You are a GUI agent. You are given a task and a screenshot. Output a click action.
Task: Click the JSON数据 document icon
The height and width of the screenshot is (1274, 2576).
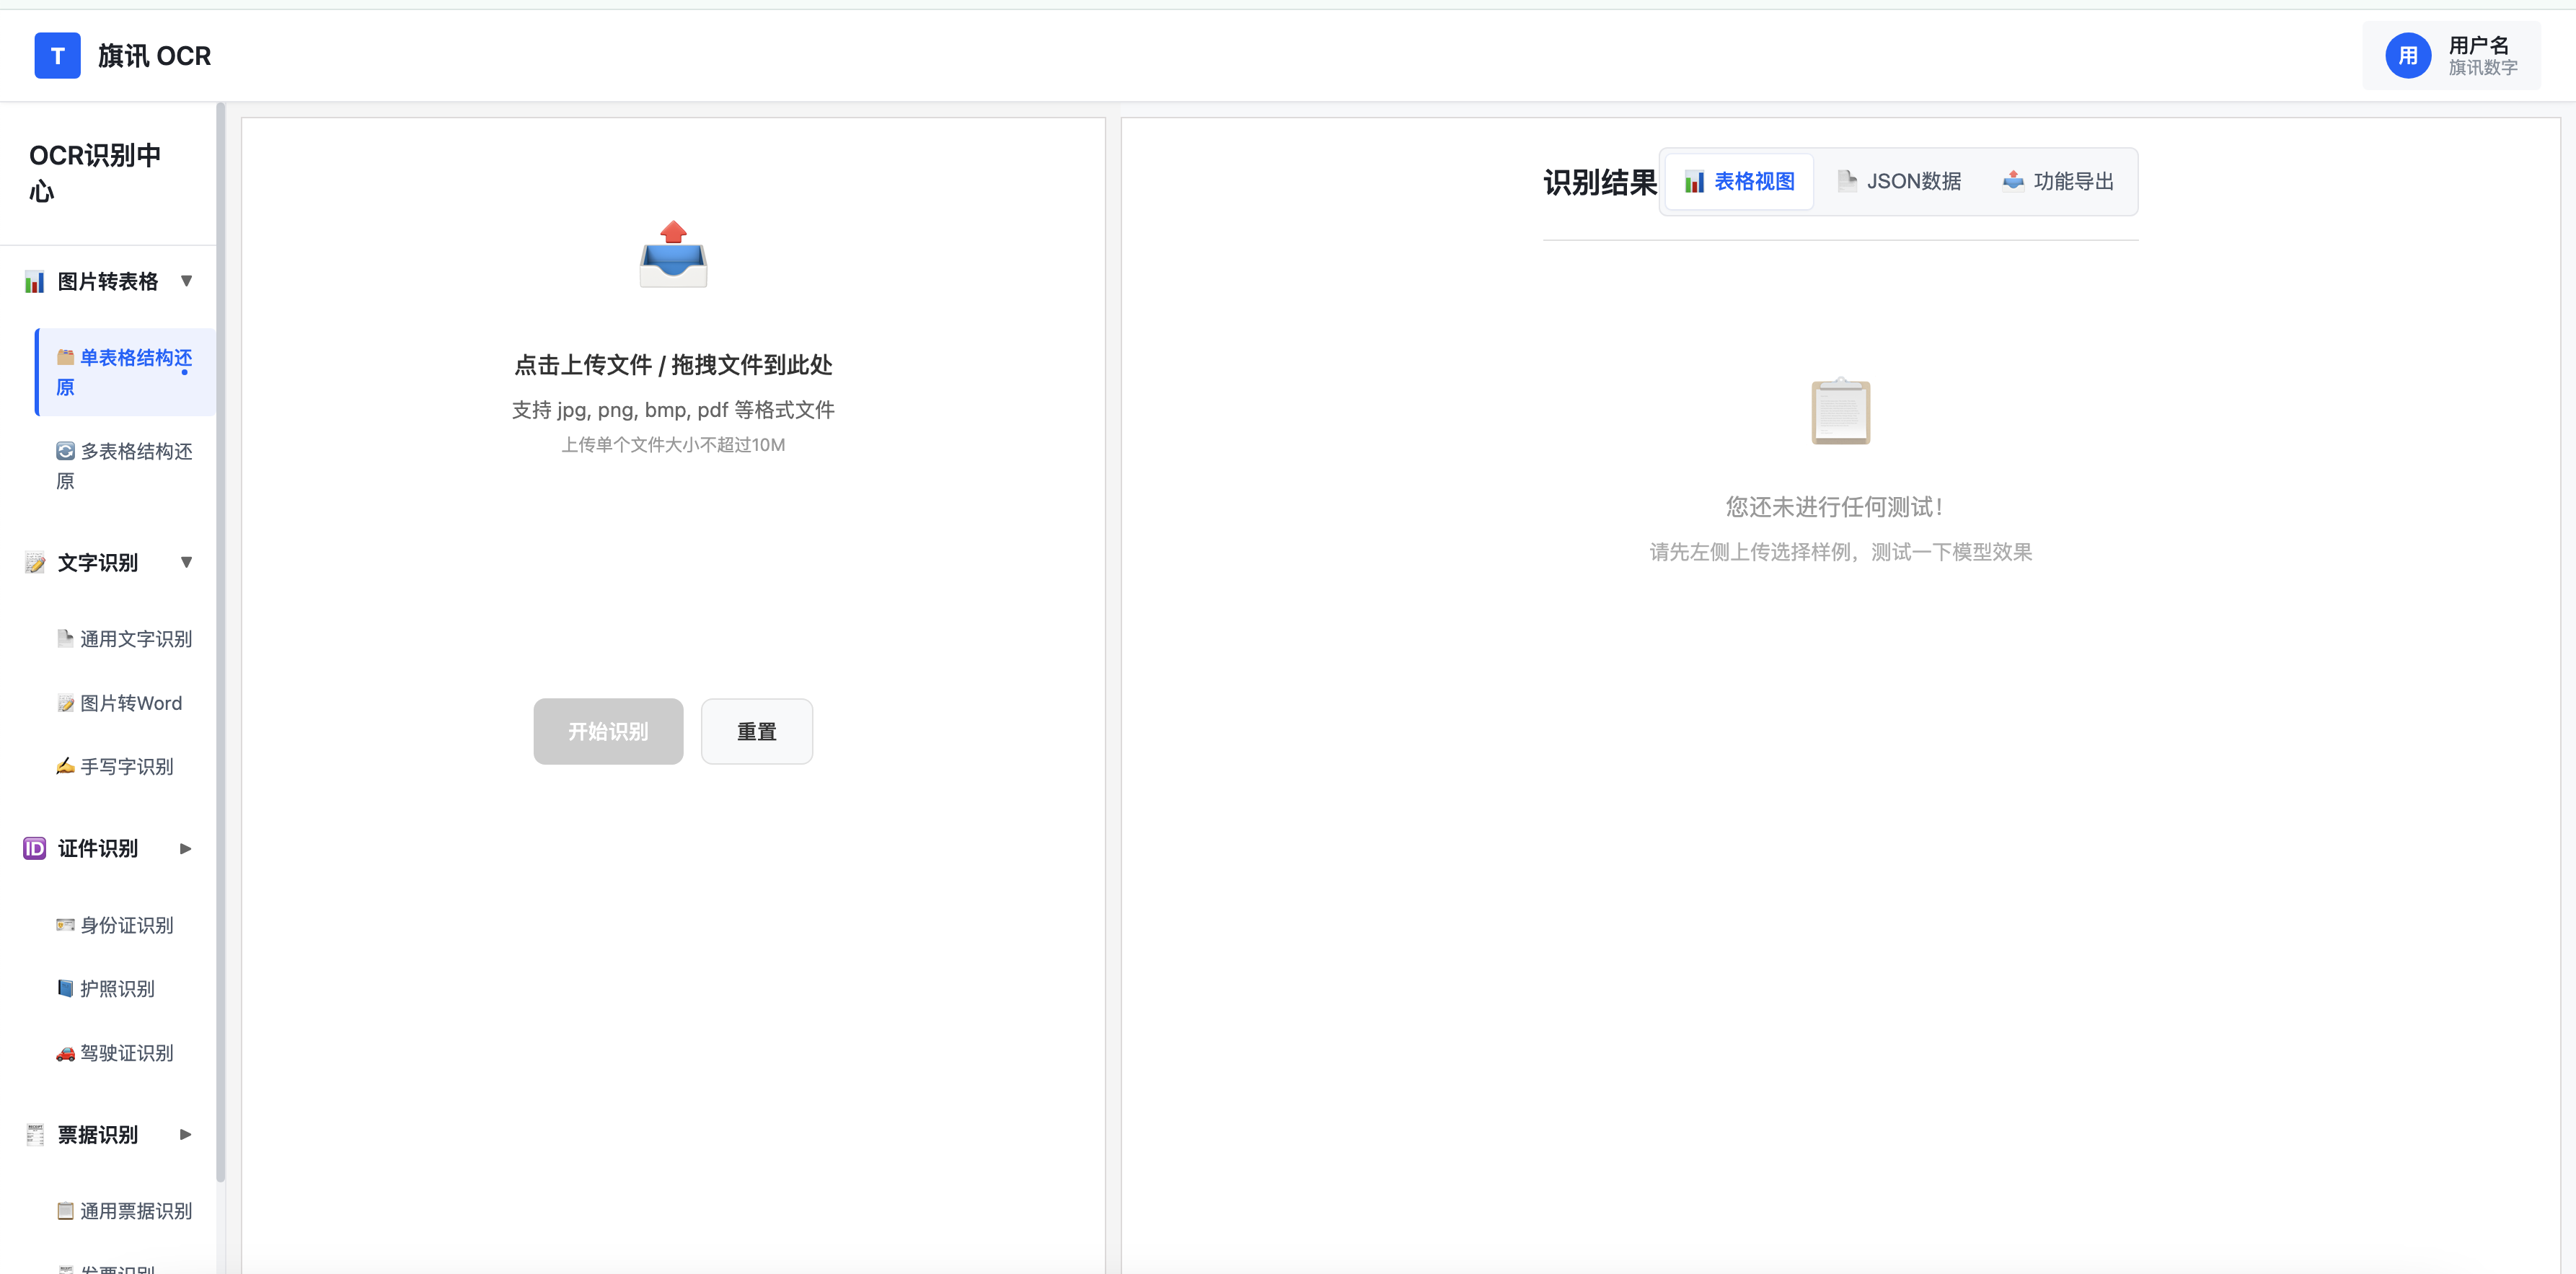(x=1846, y=182)
